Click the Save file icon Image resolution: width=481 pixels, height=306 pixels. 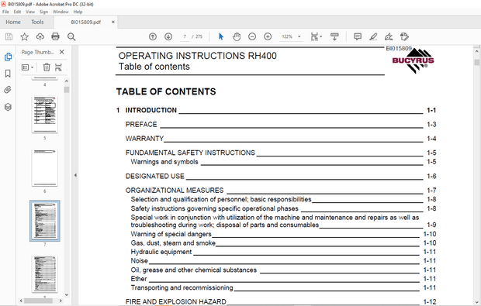(x=9, y=36)
